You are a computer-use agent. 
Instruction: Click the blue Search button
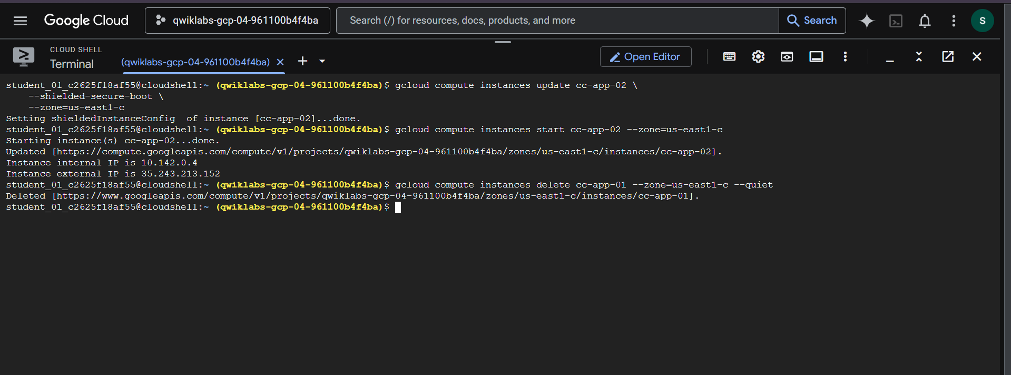pos(812,21)
